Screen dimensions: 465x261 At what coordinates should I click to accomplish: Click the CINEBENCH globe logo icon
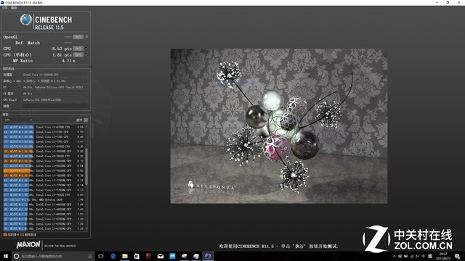click(x=26, y=20)
